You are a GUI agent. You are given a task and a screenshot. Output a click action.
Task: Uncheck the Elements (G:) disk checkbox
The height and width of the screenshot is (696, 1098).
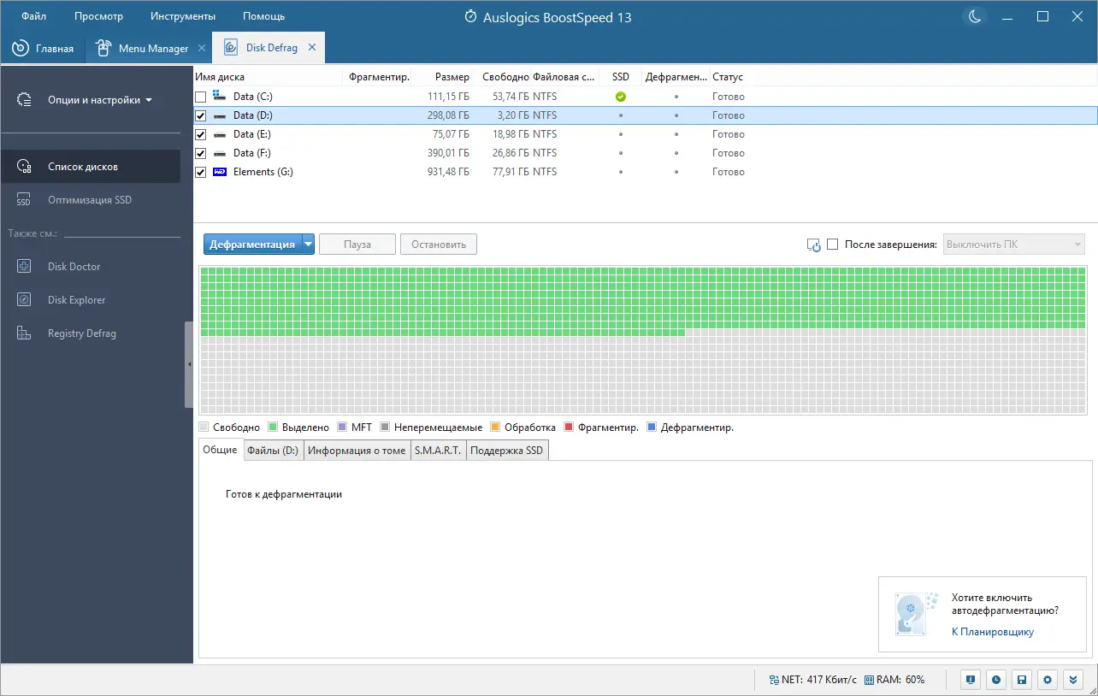[x=201, y=172]
